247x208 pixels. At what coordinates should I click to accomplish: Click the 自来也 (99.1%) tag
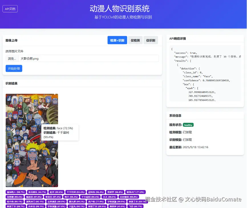pos(36,206)
